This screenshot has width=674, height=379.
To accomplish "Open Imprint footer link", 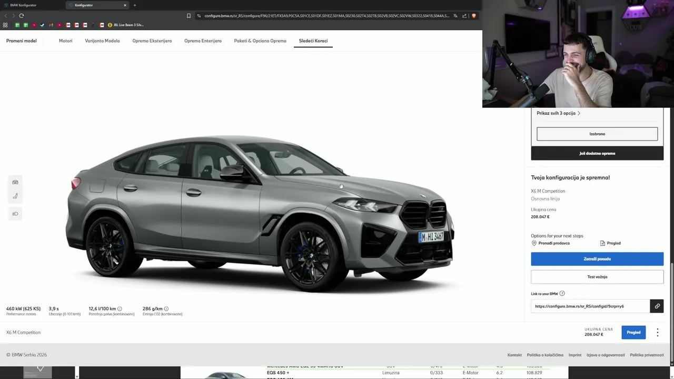I will coord(575,355).
